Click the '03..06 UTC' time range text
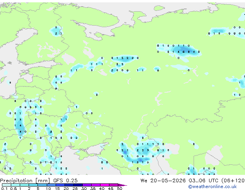Screen dimensions: 245x190 coord(203,181)
